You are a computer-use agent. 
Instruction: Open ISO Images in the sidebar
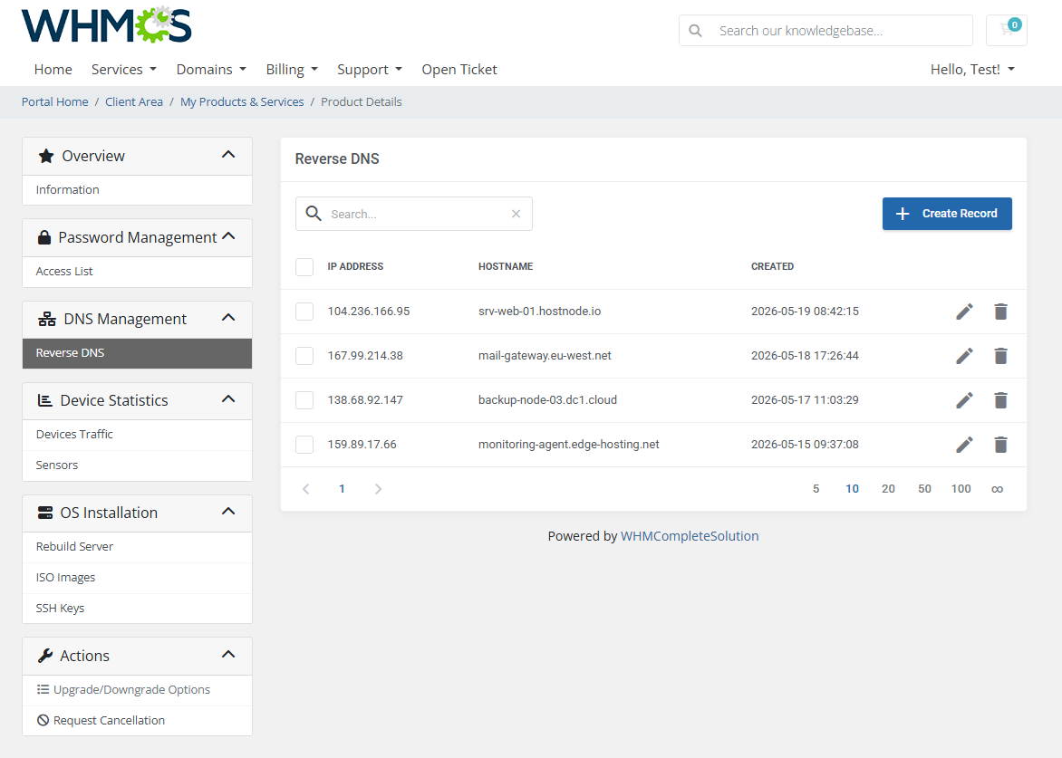[138, 577]
